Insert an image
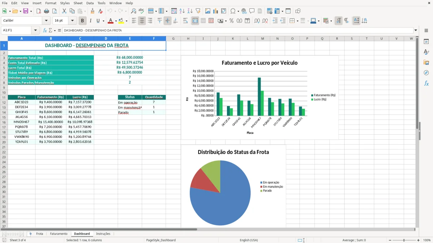Image resolution: width=433 pixels, height=243 pixels. click(208, 11)
